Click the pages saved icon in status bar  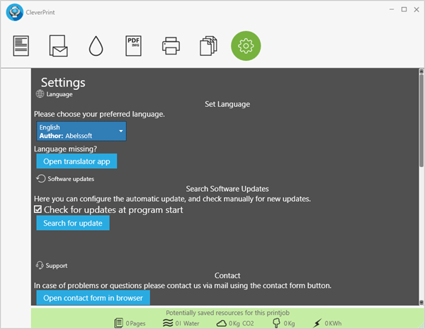(119, 323)
